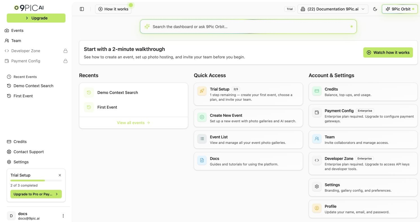Click the Settings gear icon in sidebar
The height and width of the screenshot is (222, 420).
(9, 162)
